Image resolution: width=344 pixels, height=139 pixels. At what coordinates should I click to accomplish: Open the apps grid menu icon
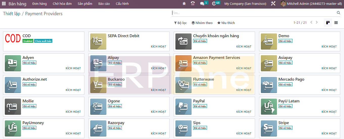coord(4,4)
